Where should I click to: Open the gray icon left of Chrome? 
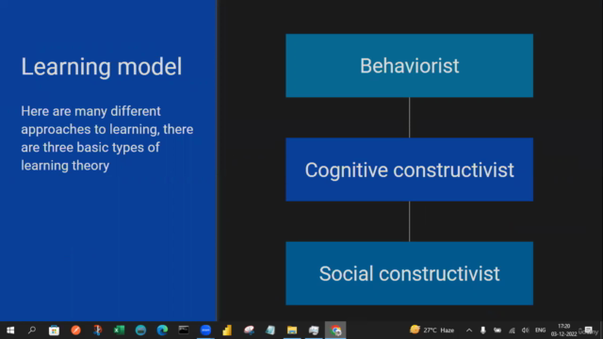(x=314, y=331)
